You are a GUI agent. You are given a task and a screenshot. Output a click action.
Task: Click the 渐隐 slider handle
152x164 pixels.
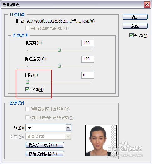coord(27,82)
